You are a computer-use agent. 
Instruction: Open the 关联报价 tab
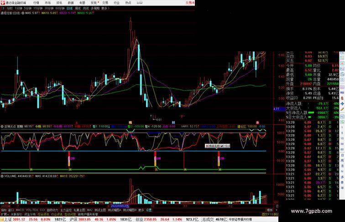coord(16,214)
